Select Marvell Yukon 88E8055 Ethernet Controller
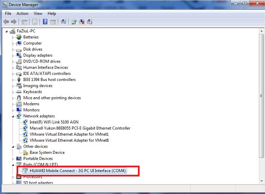Viewport: 265px width, 194px height. (x=80, y=128)
